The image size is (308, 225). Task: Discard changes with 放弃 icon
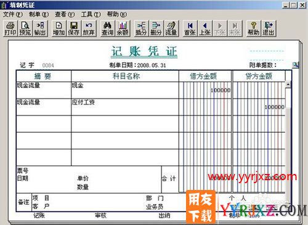click(89, 28)
